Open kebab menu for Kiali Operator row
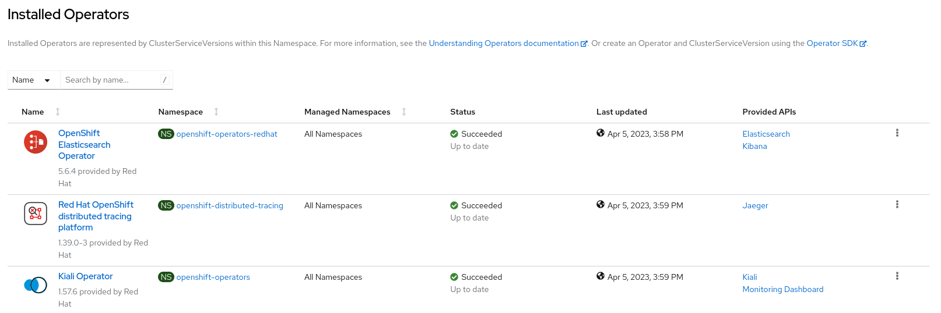 click(897, 276)
